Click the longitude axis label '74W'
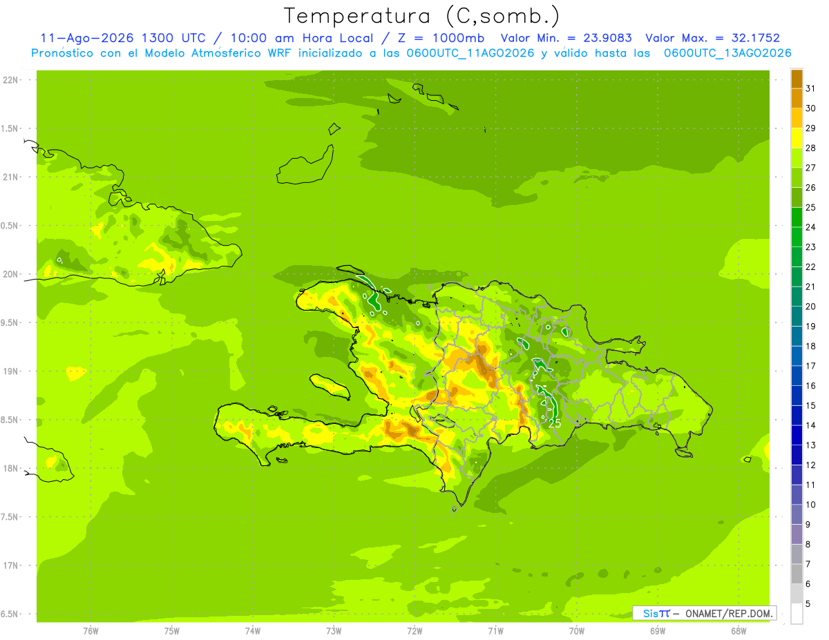This screenshot has height=640, width=829. 252,632
